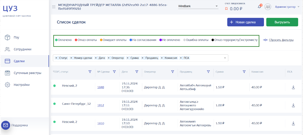Click the Сделки card icon

pyautogui.click(x=7, y=61)
